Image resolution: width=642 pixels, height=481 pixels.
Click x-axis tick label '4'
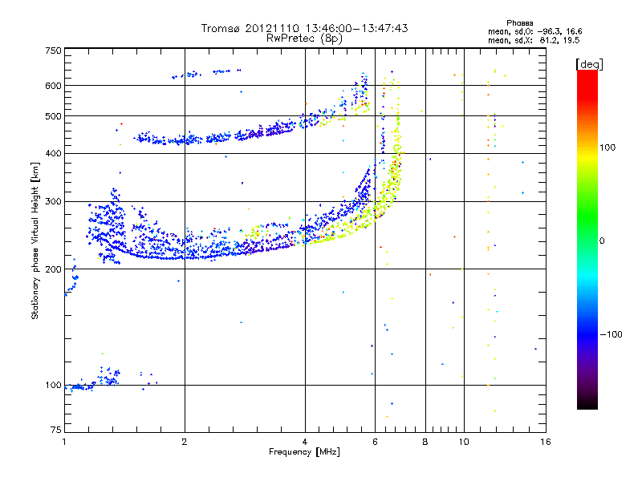(305, 442)
